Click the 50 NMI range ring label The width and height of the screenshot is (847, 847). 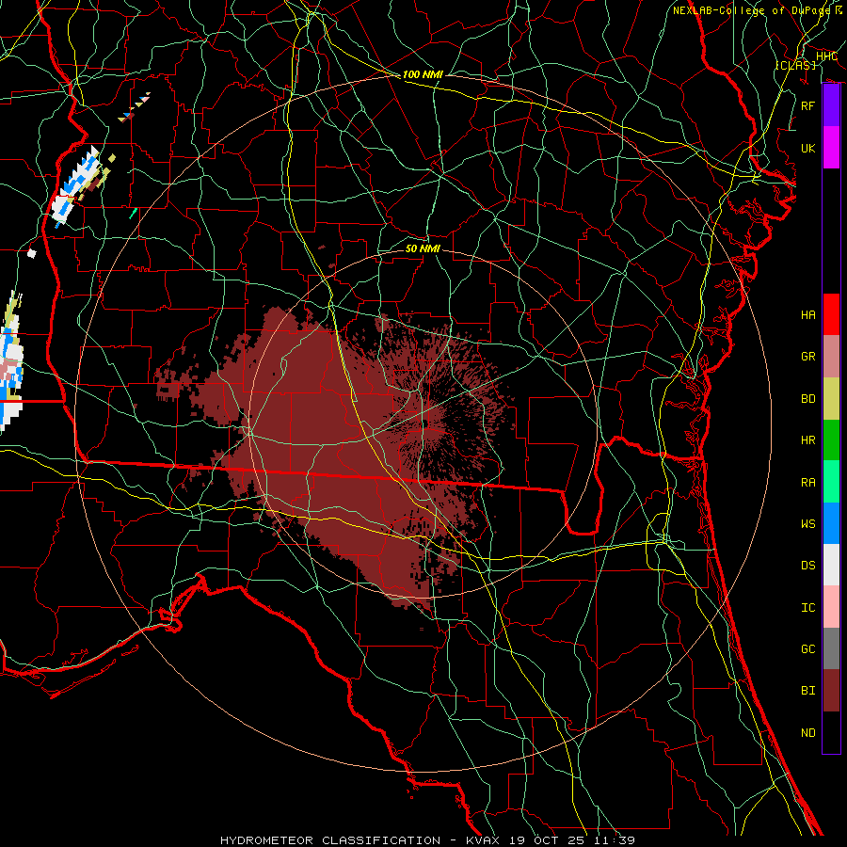[423, 248]
